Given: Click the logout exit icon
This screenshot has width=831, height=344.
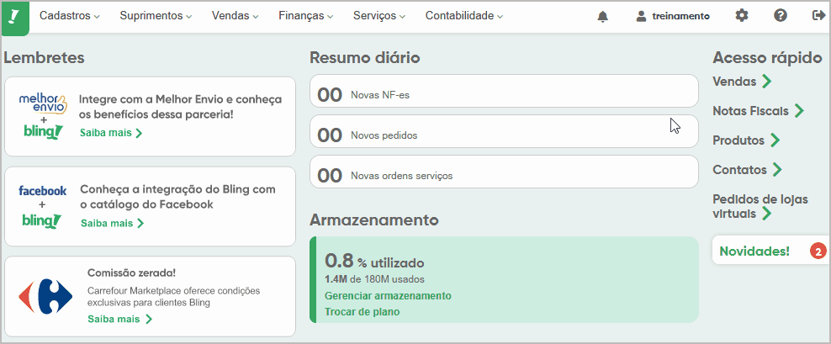Looking at the screenshot, I should 818,16.
